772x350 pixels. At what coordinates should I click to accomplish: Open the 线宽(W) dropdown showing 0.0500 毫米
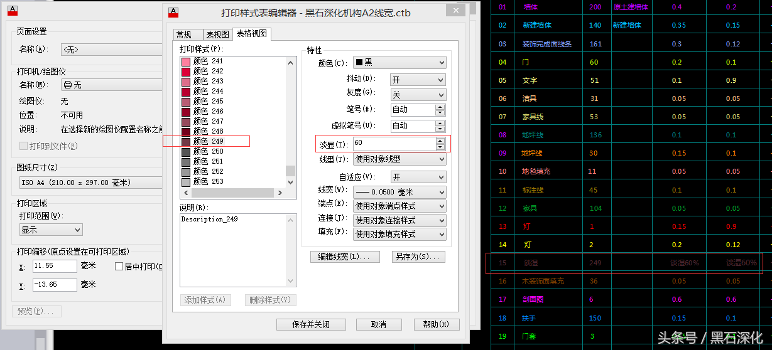400,192
